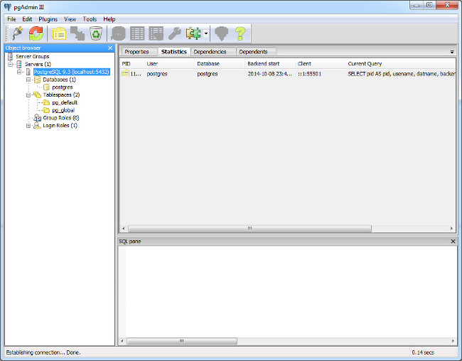
Task: Open the Plugins dropdown arrow
Action: (206, 33)
